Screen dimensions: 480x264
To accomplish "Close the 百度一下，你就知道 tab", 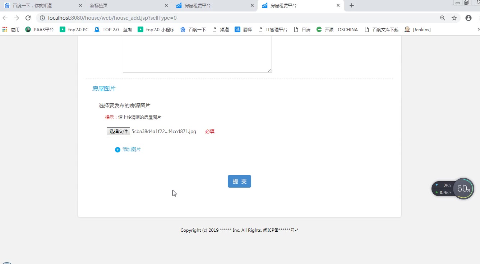I will pyautogui.click(x=80, y=5).
